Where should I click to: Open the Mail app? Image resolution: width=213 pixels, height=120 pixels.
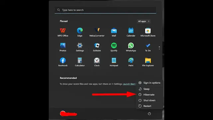coord(114,32)
